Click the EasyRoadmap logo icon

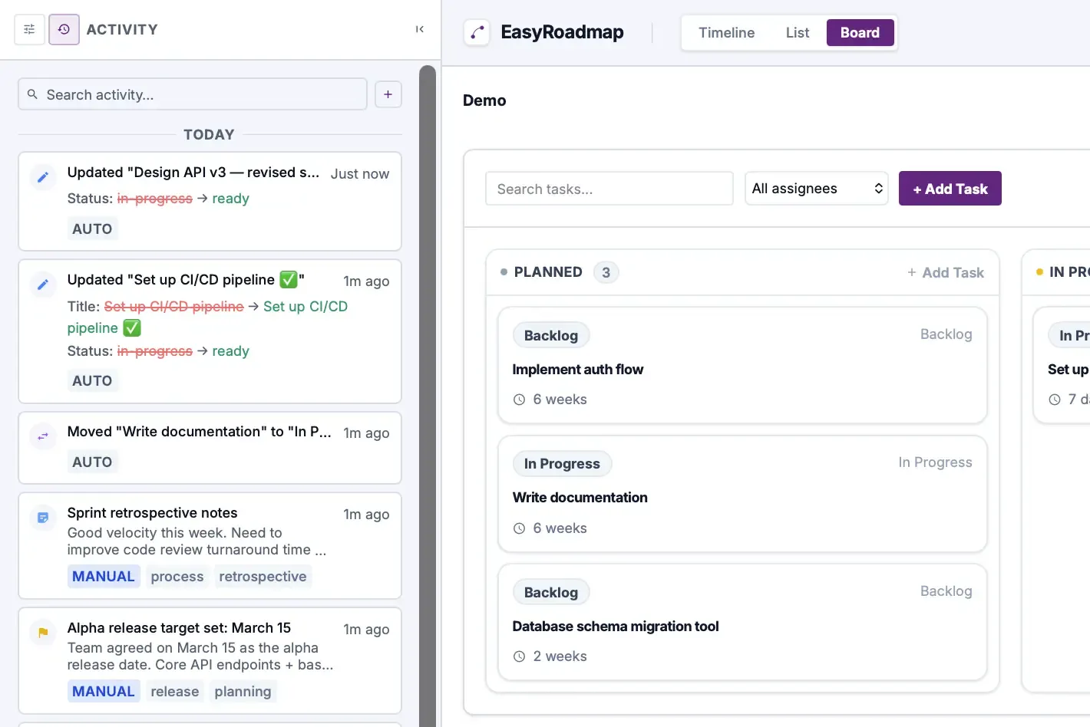pyautogui.click(x=477, y=32)
